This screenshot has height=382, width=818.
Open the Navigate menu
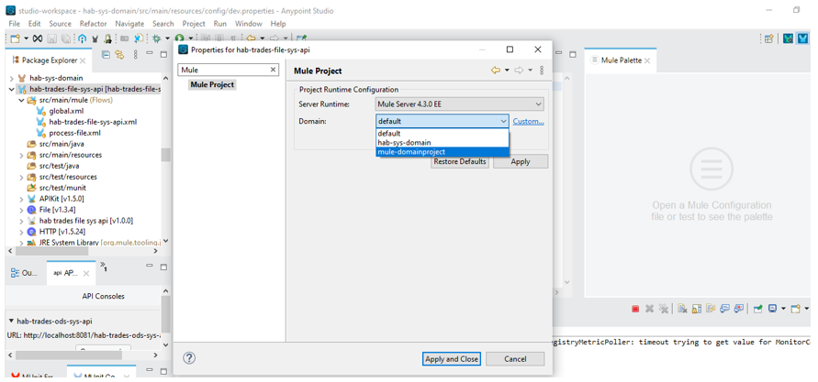pos(129,24)
